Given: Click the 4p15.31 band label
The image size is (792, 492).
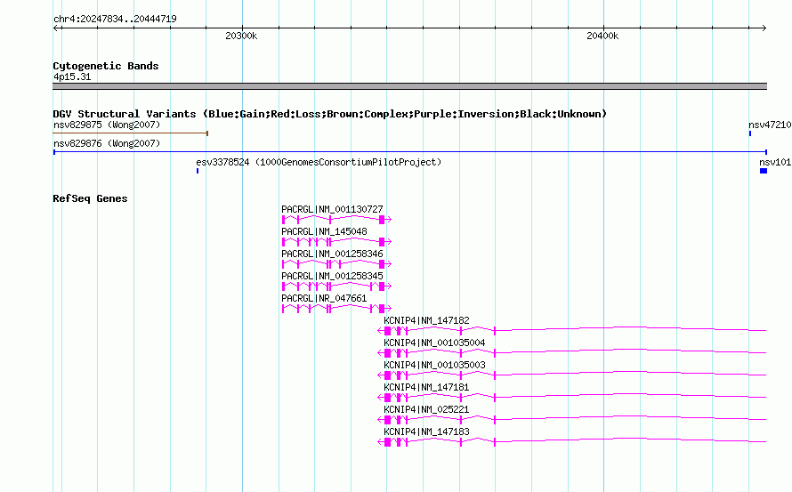Looking at the screenshot, I should 72,77.
